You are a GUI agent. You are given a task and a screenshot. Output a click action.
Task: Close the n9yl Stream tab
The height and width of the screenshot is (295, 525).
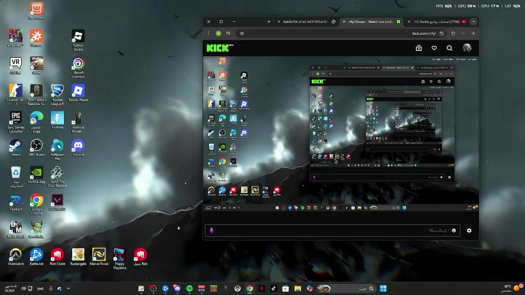click(344, 22)
